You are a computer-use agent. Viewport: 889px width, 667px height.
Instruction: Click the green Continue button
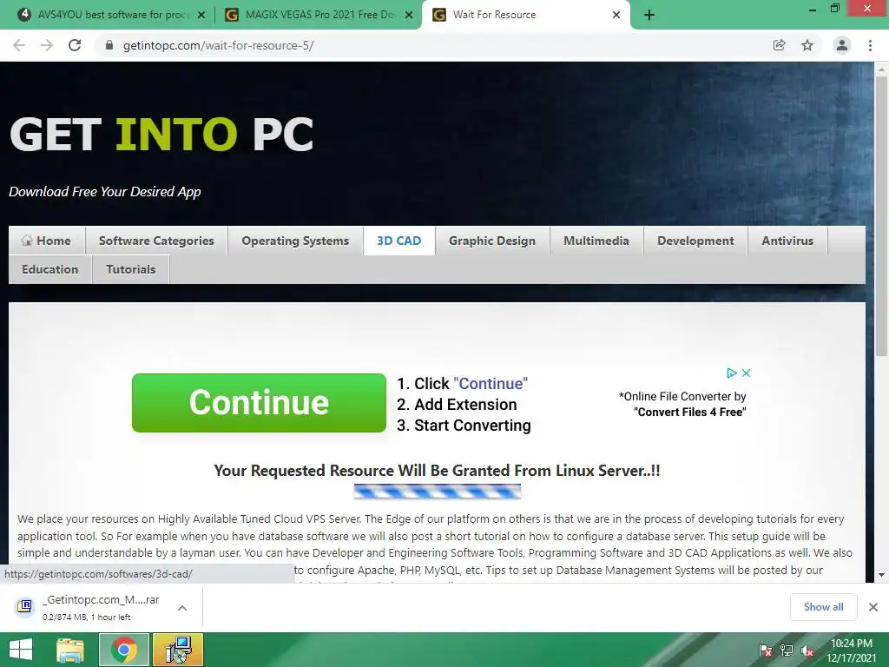(x=259, y=403)
